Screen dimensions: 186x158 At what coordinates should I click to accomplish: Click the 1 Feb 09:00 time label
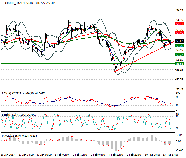tap(62, 155)
